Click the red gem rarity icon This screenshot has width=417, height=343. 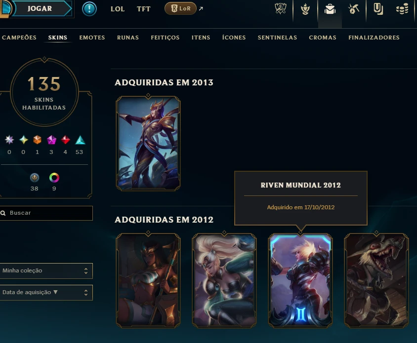[65, 140]
